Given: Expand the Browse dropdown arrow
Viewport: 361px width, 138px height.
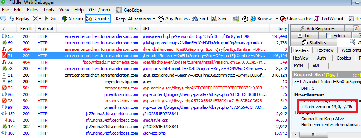Looking at the screenshot, I should point(276,19).
